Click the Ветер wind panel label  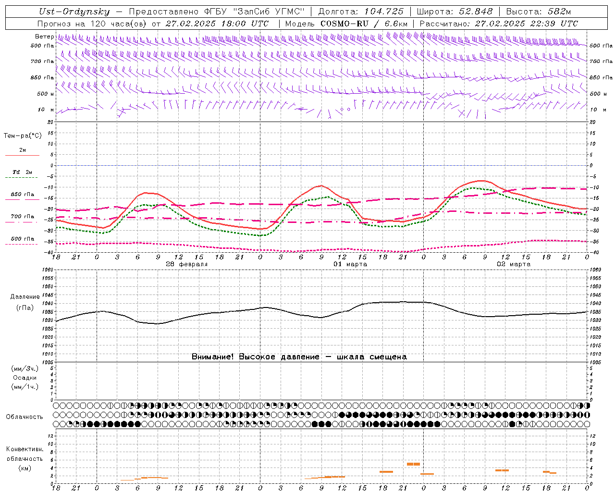[x=44, y=37]
